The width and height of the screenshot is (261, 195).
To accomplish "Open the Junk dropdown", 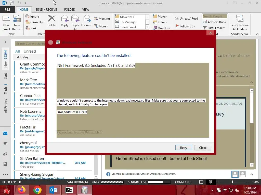I will 32,28.
